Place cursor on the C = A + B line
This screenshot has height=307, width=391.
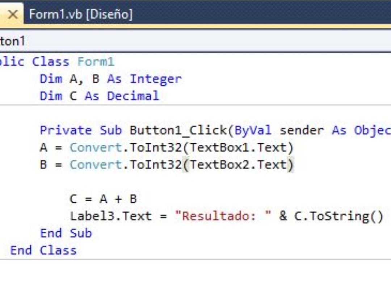point(103,199)
